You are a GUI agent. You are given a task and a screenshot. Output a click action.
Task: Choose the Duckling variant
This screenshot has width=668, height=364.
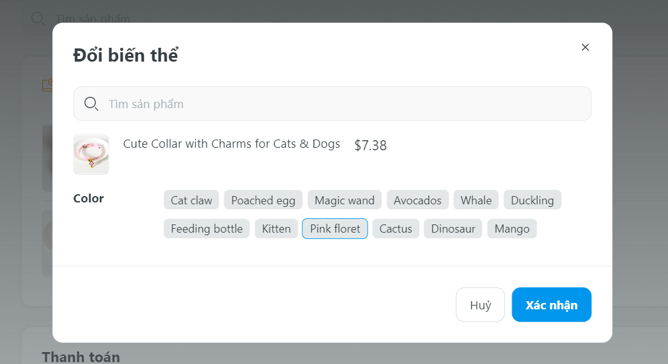tap(532, 201)
